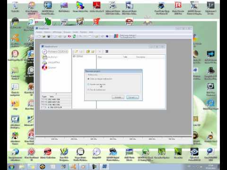Image resolution: width=227 pixels, height=170 pixels.
Task: Click the folder icon next to the new folder icon
Action: tap(93, 51)
